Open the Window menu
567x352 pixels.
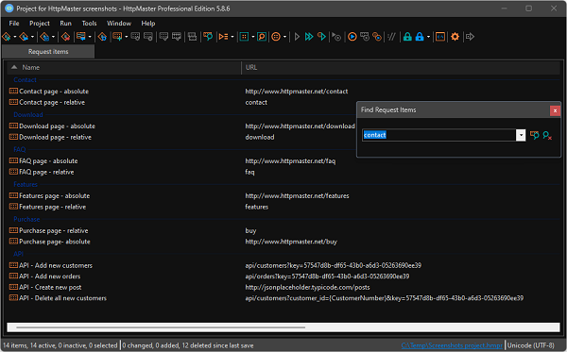click(119, 24)
